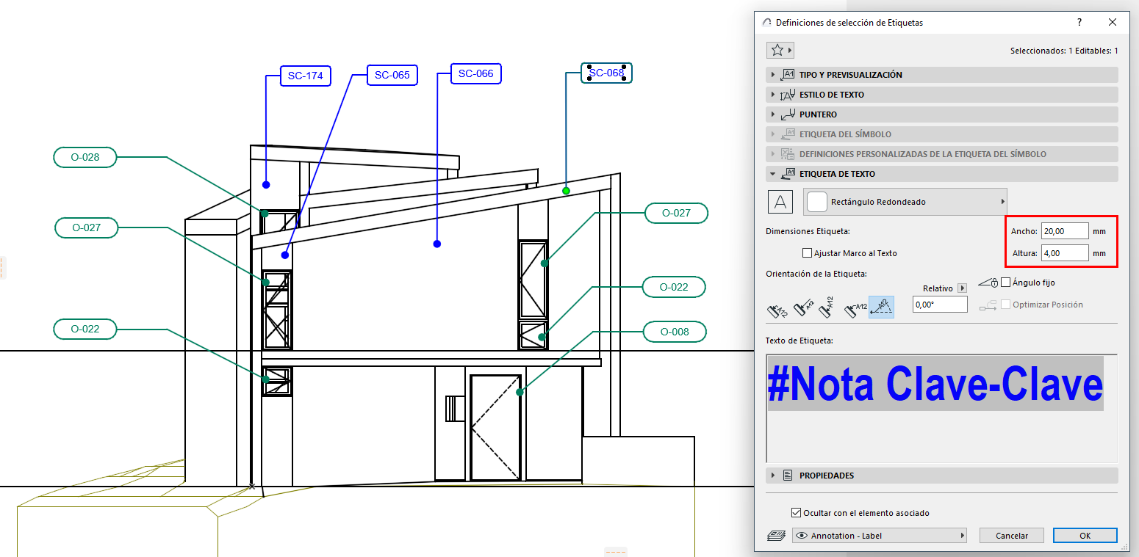The height and width of the screenshot is (557, 1139).
Task: Open the Annotation - Label layer dropdown
Action: pyautogui.click(x=880, y=536)
